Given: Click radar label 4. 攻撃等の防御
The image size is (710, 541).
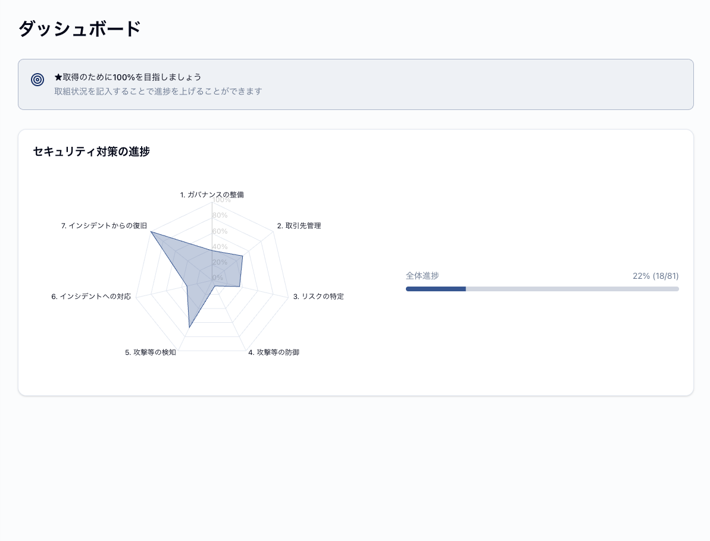Looking at the screenshot, I should tap(274, 353).
